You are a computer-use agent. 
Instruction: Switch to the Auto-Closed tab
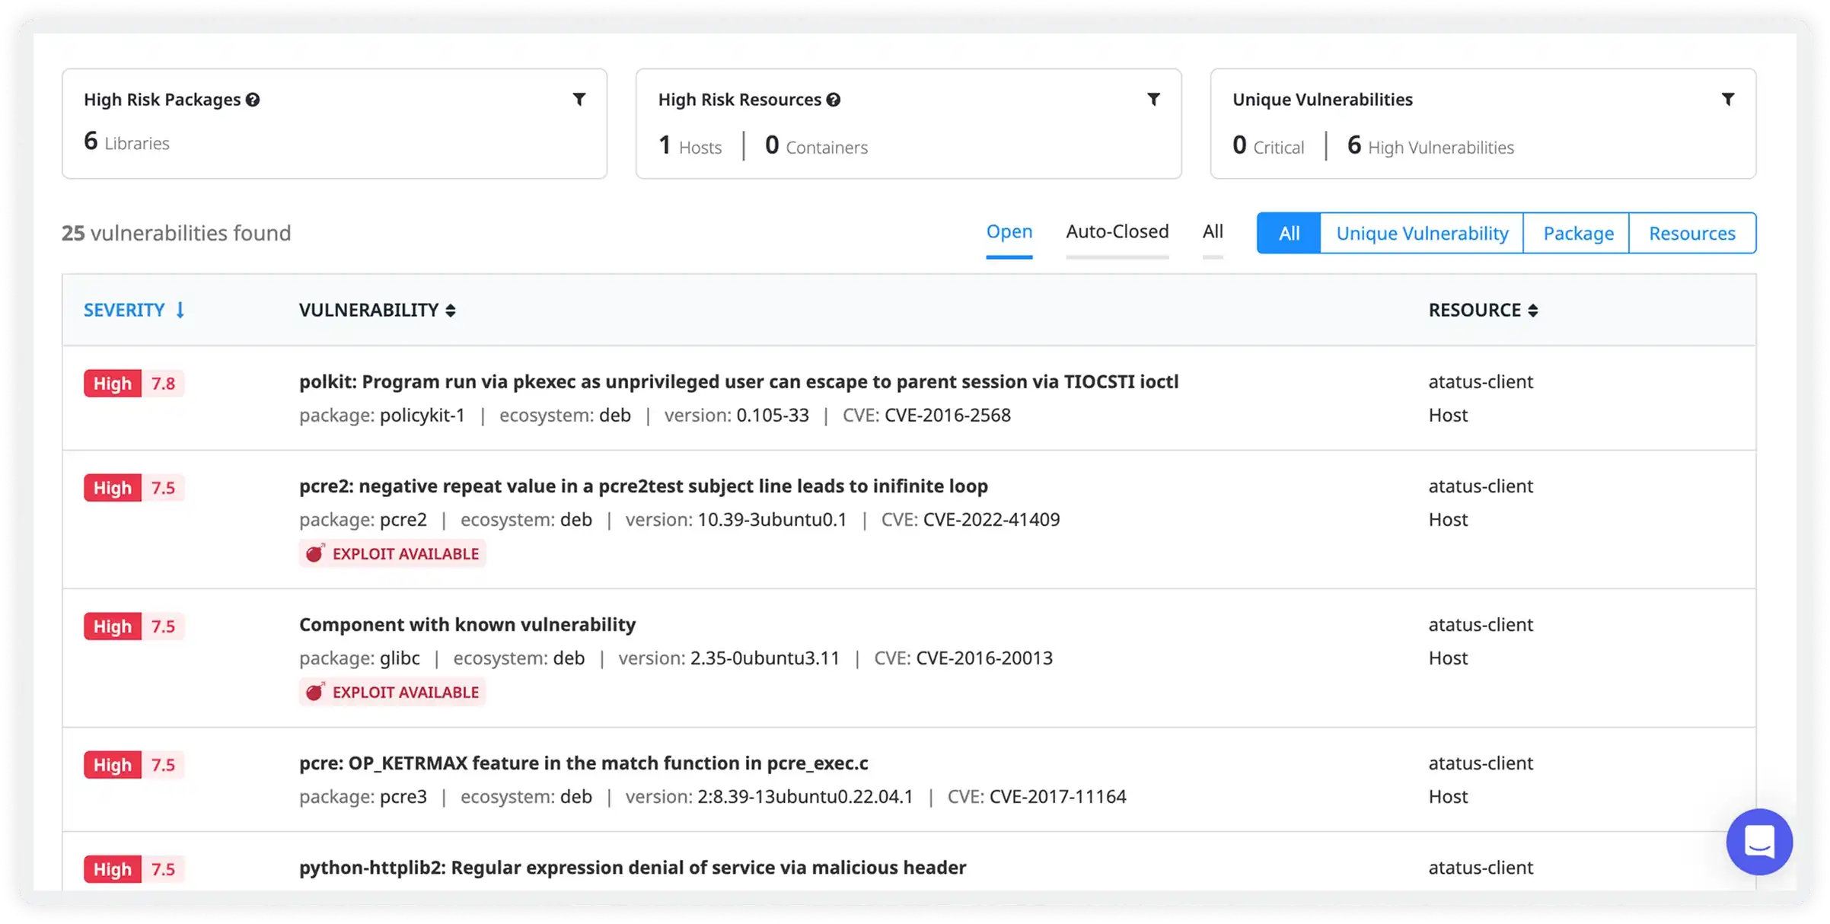1117,231
